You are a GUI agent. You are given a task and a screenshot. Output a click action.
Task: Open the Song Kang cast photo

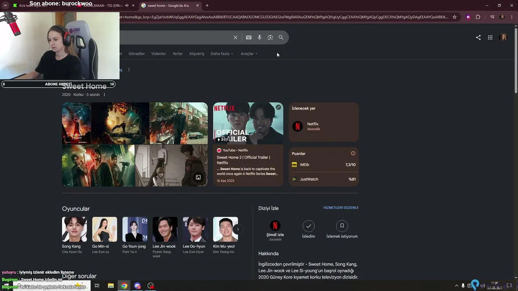pos(74,229)
